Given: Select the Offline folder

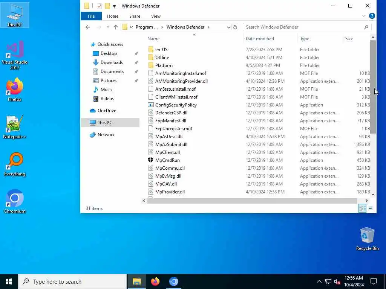Looking at the screenshot, I should tap(162, 58).
